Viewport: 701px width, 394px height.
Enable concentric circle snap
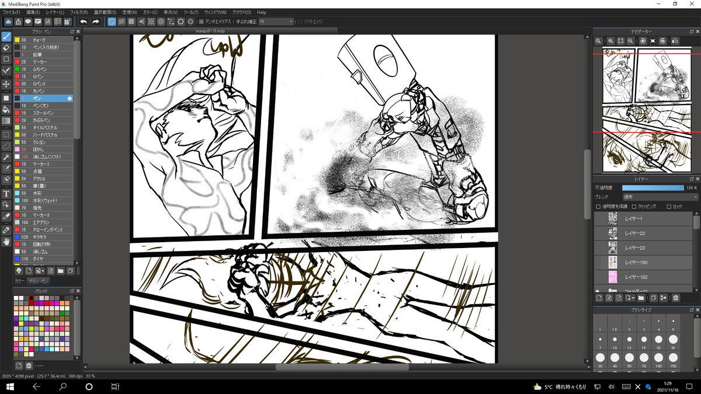[x=161, y=22]
